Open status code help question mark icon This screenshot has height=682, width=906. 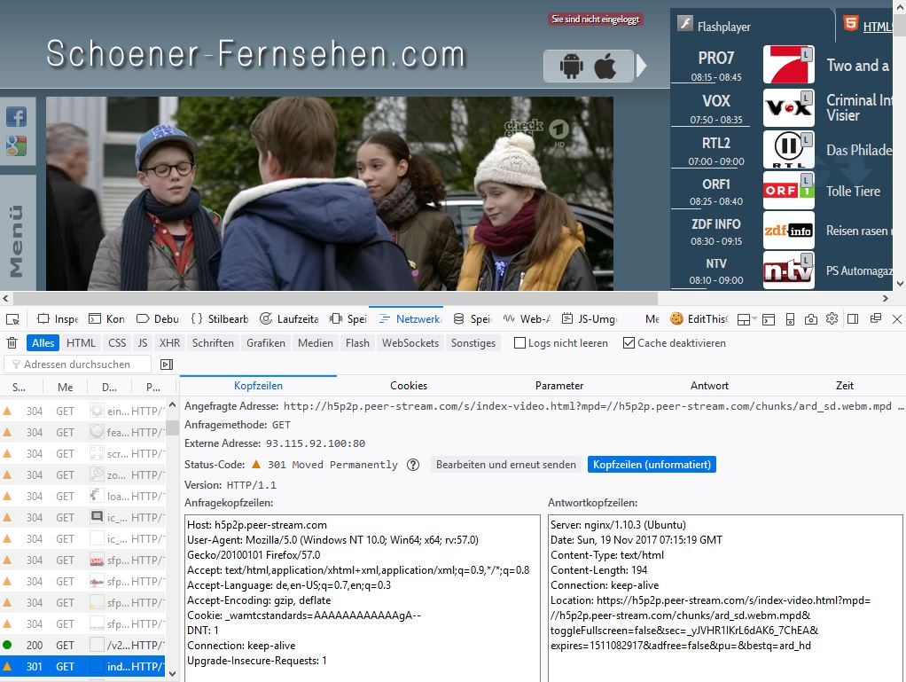[412, 465]
